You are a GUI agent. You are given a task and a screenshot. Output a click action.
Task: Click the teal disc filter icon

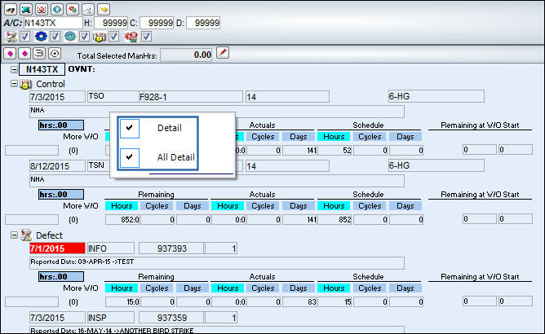[x=70, y=36]
